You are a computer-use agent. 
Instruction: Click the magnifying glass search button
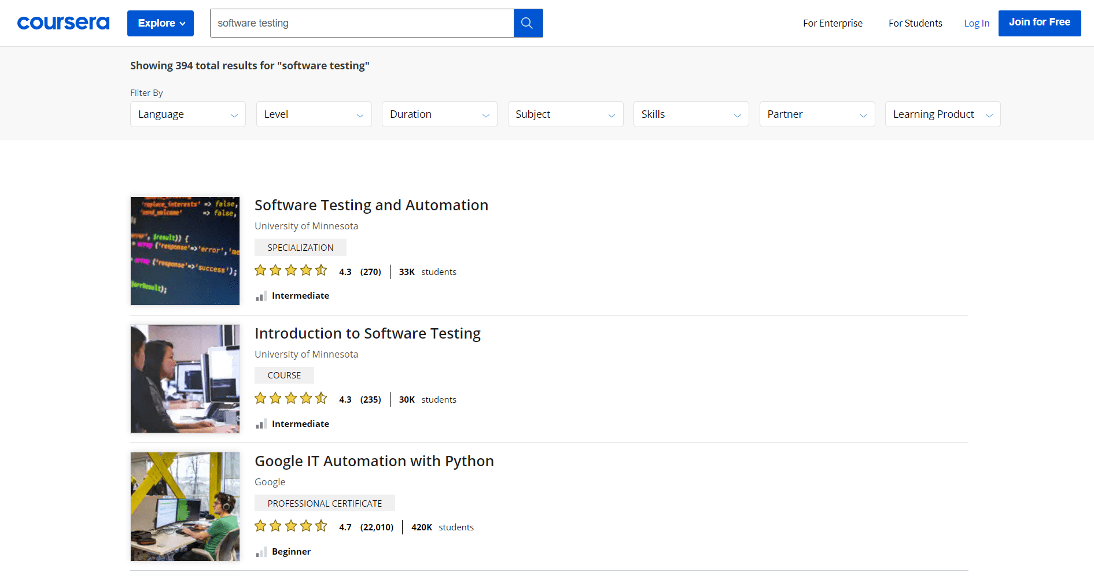point(528,23)
